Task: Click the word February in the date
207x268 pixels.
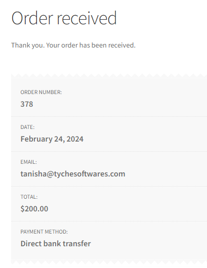Action: [36, 139]
